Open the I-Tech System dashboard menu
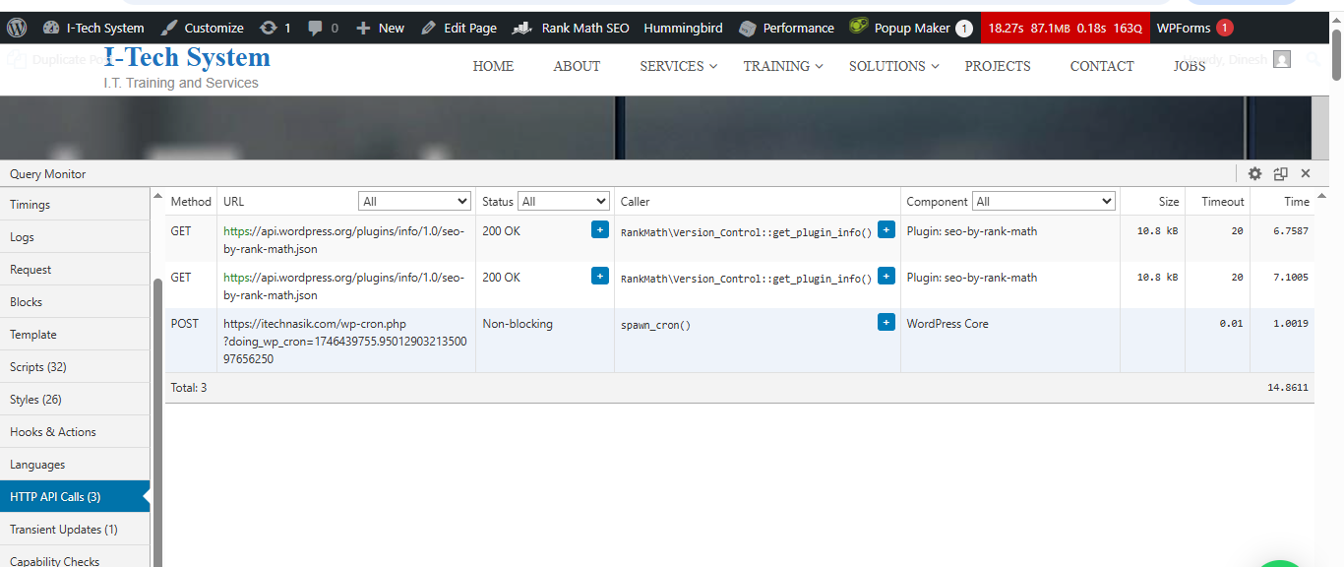This screenshot has height=567, width=1344. coord(93,28)
